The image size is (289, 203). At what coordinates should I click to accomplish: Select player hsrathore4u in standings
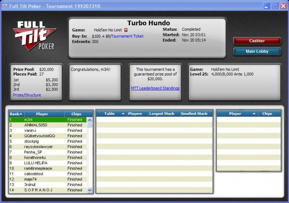[x=48, y=158]
